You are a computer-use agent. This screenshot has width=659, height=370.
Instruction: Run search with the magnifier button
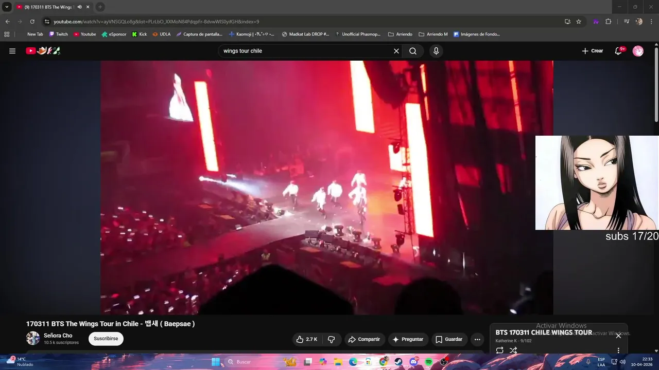[x=413, y=51]
